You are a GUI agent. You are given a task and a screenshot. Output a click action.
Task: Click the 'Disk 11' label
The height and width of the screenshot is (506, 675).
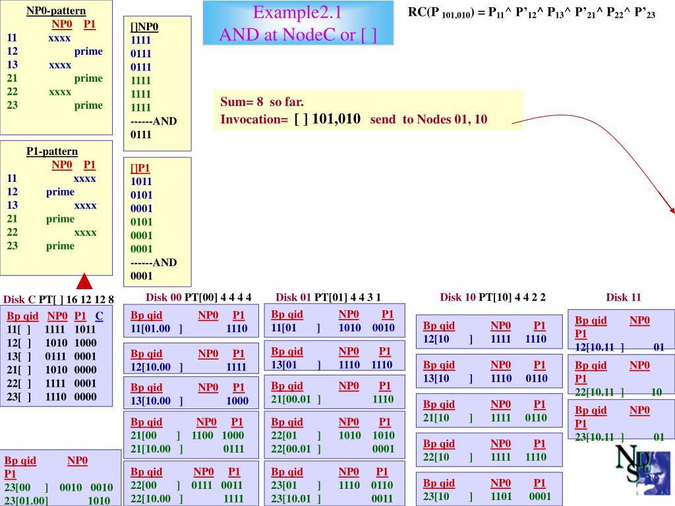(624, 297)
